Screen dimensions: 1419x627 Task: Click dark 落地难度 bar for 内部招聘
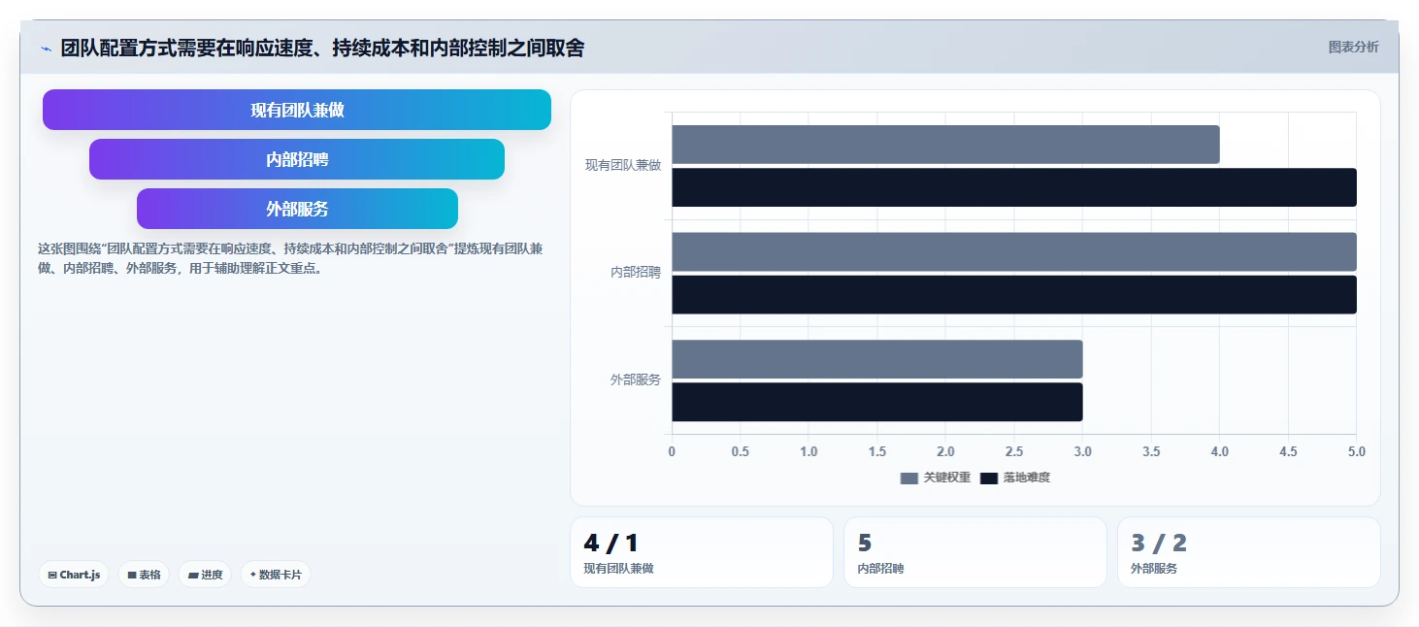pyautogui.click(x=1014, y=294)
